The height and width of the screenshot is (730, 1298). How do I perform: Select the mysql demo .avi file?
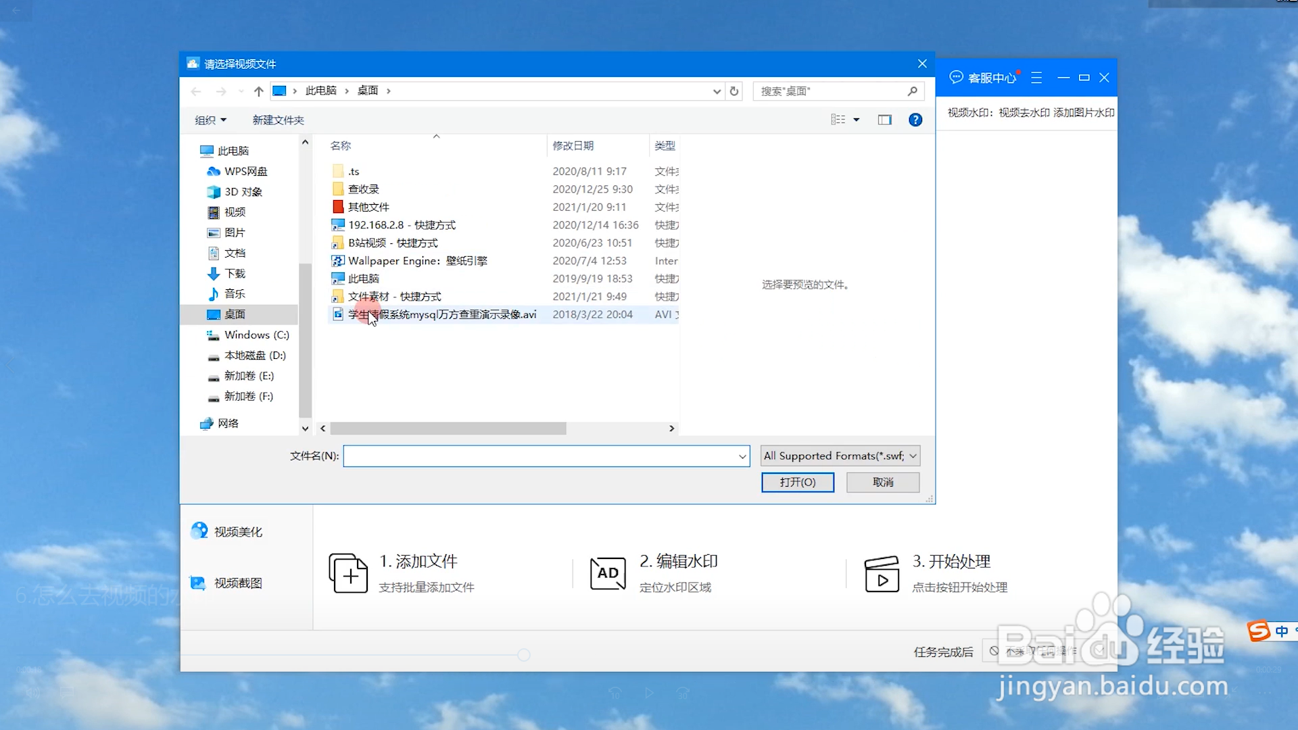442,314
